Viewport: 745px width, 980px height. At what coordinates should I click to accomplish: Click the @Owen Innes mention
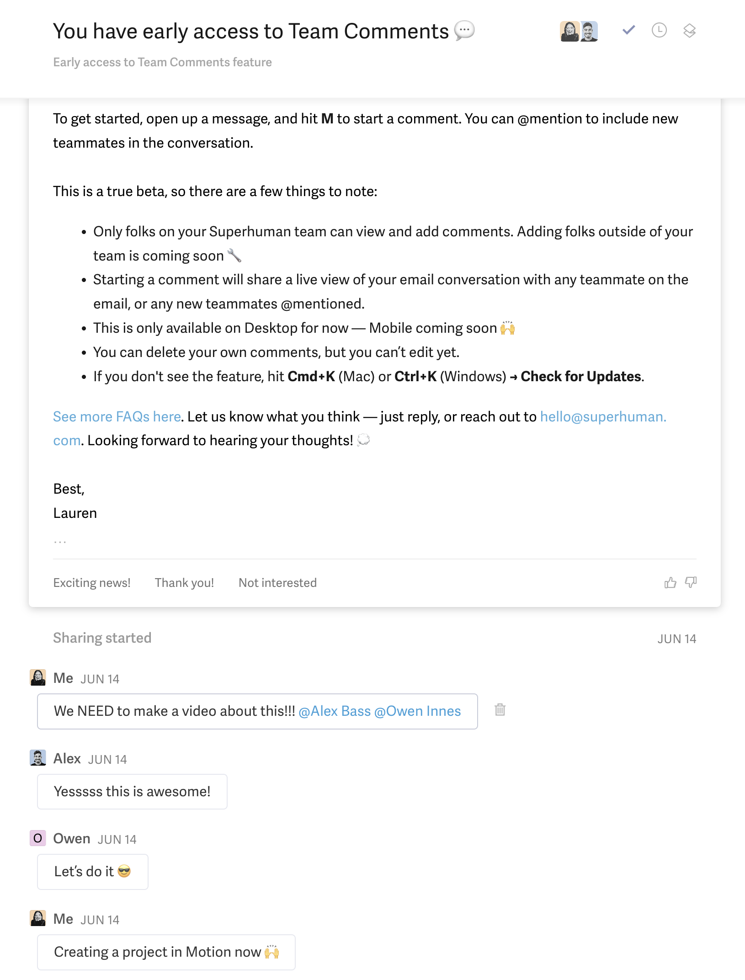pos(417,711)
